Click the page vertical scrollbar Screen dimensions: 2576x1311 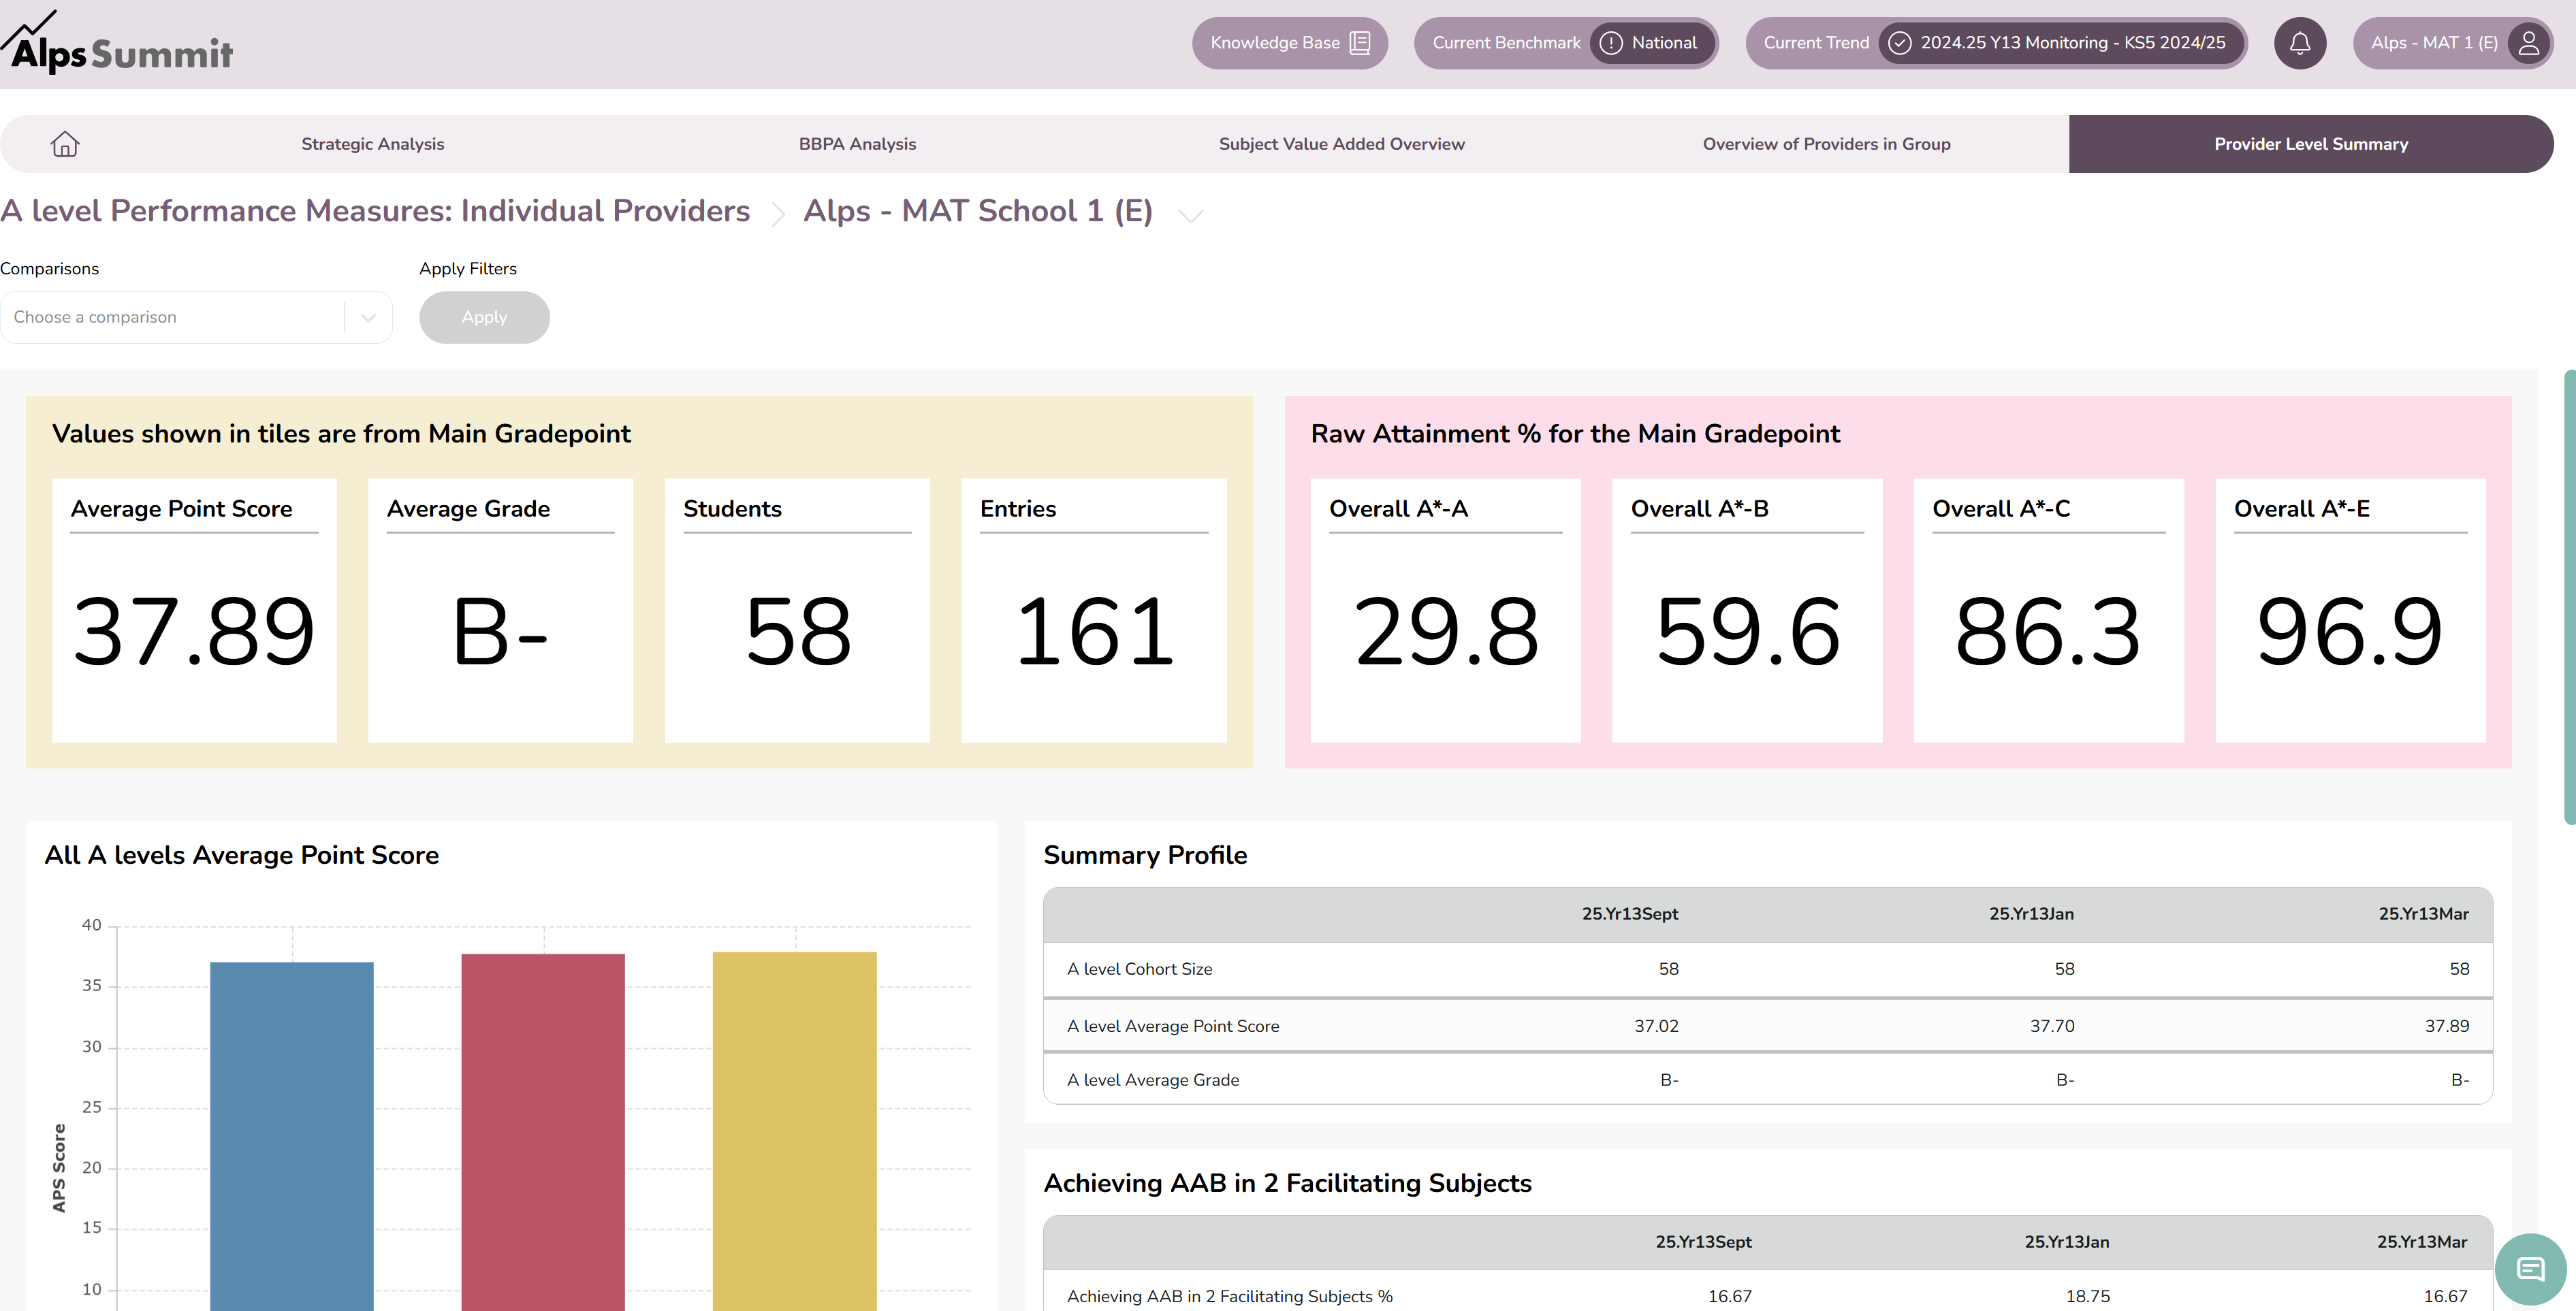[2569, 597]
